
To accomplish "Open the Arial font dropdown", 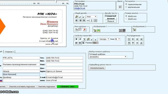I will 92,17.
